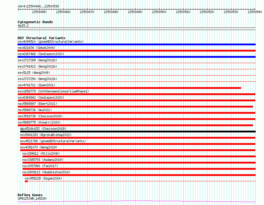Click the small red block under nsv958228
This screenshot has height=205, width=264.
[26, 181]
